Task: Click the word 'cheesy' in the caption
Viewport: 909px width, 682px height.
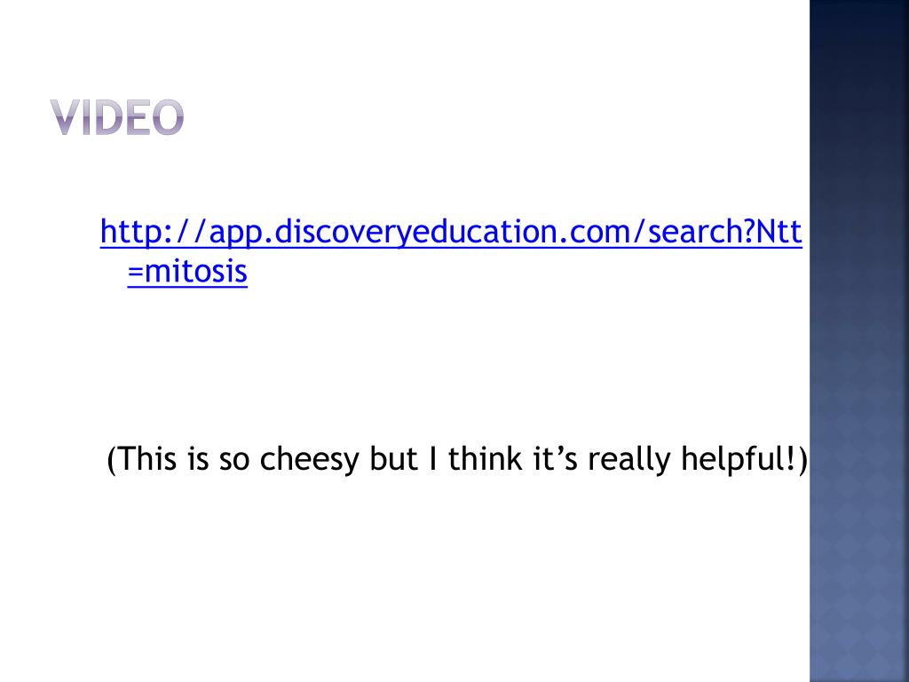Action: 309,459
